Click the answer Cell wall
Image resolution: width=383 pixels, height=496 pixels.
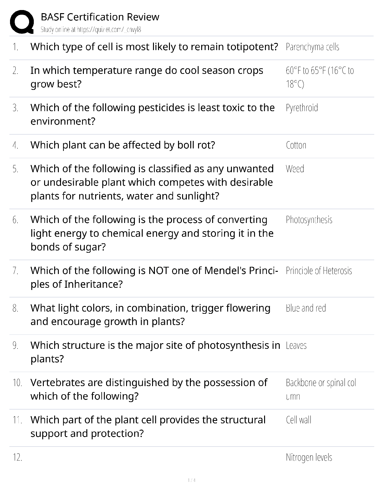(299, 420)
